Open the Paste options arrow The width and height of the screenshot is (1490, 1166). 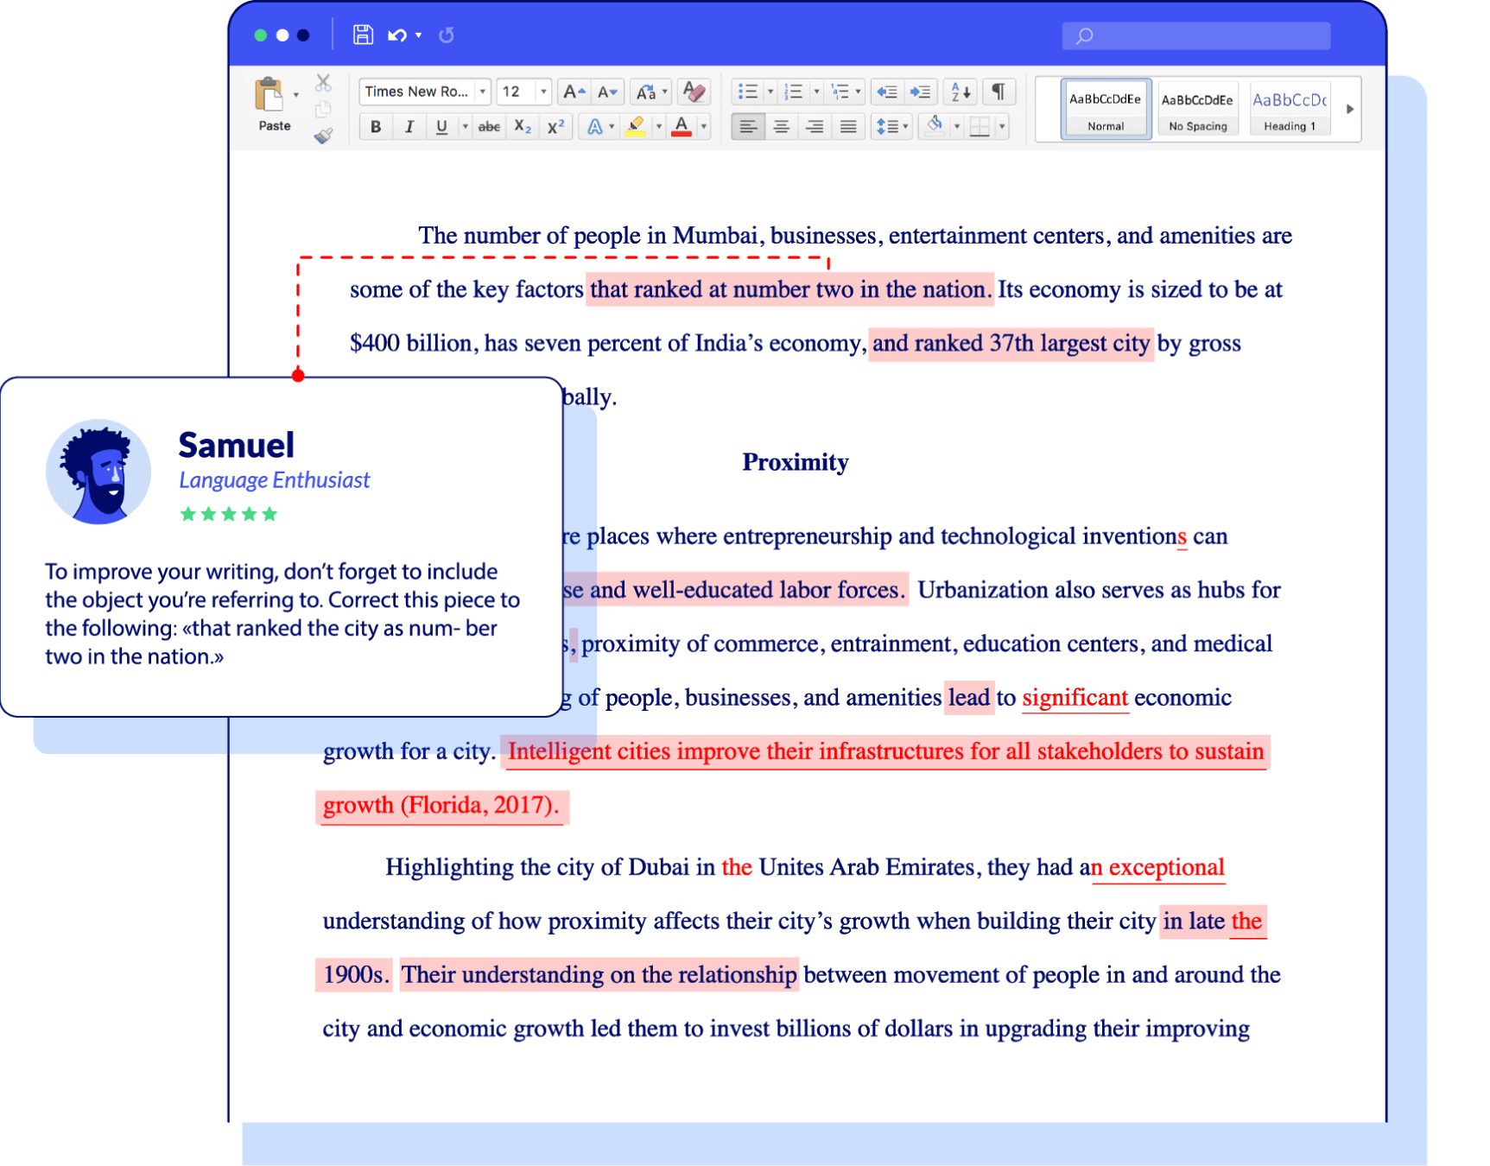pos(296,95)
